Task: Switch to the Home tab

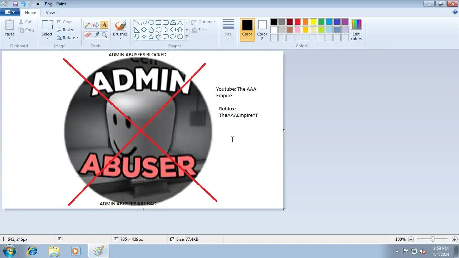Action: [x=30, y=13]
